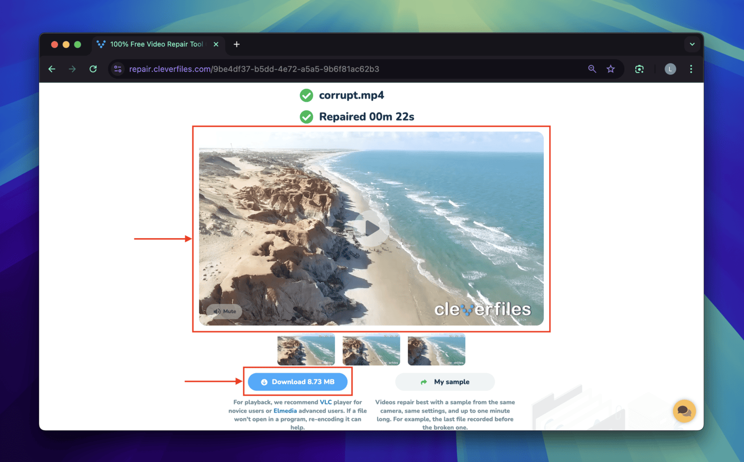Open the VLC link
The height and width of the screenshot is (462, 744).
(326, 402)
